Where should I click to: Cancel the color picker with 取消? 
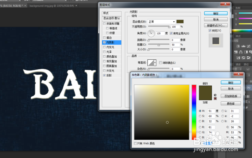click(231, 89)
